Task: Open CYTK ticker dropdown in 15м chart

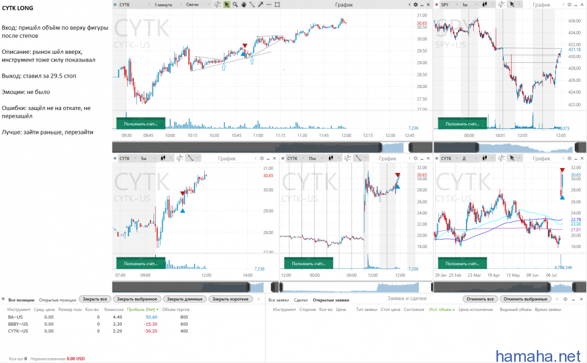Action: (x=295, y=158)
